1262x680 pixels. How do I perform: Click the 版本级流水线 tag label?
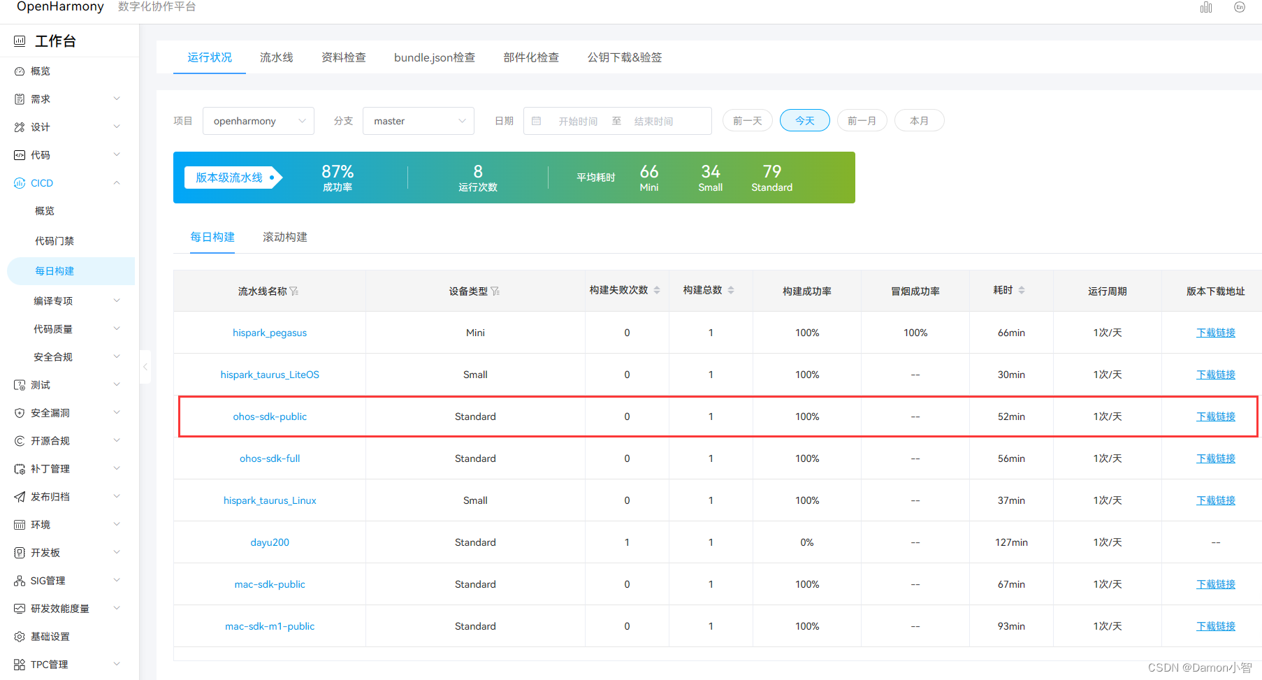(233, 178)
